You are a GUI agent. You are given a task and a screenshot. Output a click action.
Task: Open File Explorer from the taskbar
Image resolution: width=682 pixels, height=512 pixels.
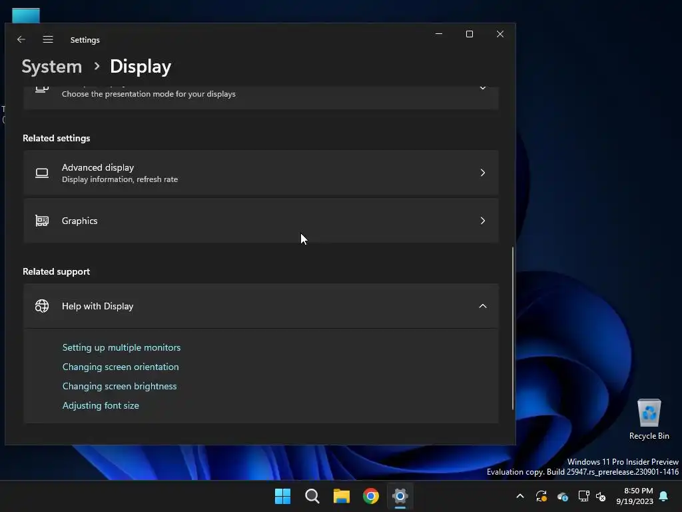coord(342,496)
